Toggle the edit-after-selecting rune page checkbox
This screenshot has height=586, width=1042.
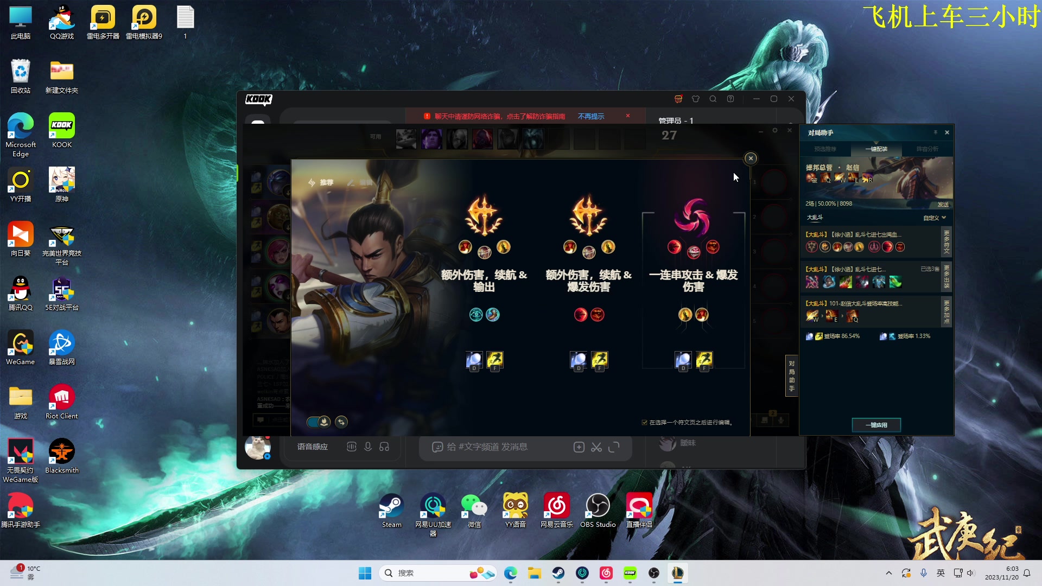click(645, 422)
